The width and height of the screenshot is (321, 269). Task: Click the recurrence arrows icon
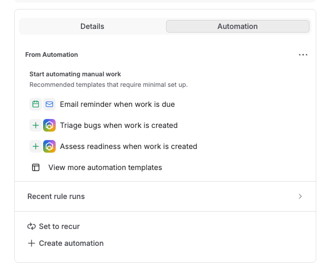point(32,226)
